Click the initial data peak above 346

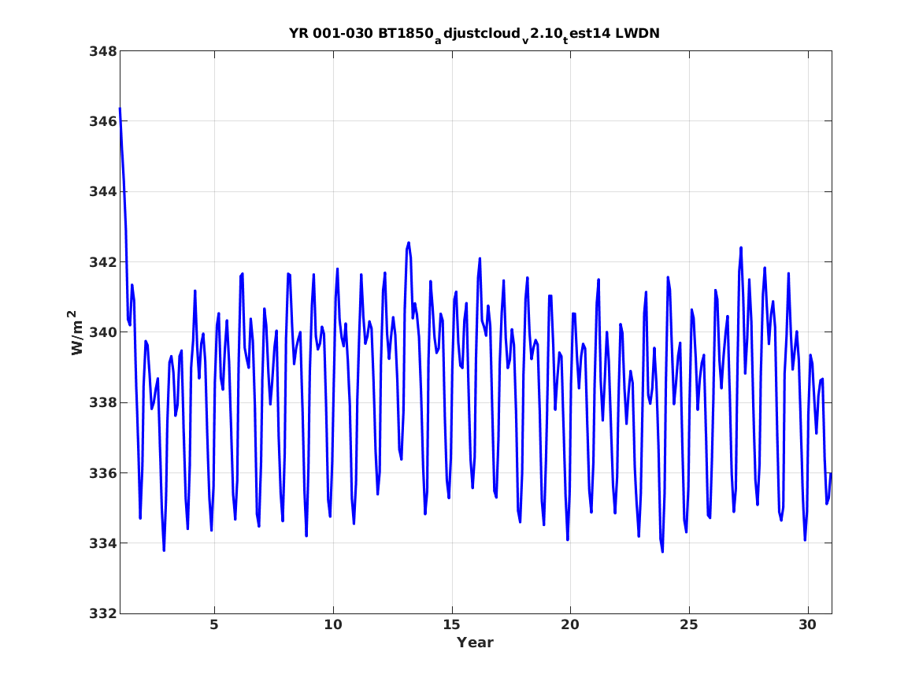point(120,109)
